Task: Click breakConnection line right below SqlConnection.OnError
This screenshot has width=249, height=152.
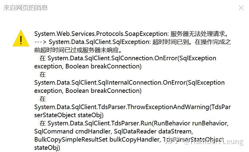Action: [88, 66]
